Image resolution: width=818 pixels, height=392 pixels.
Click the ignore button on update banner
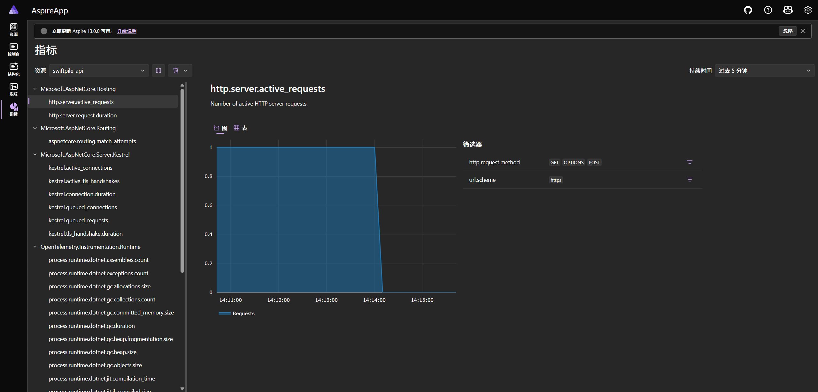(x=788, y=31)
